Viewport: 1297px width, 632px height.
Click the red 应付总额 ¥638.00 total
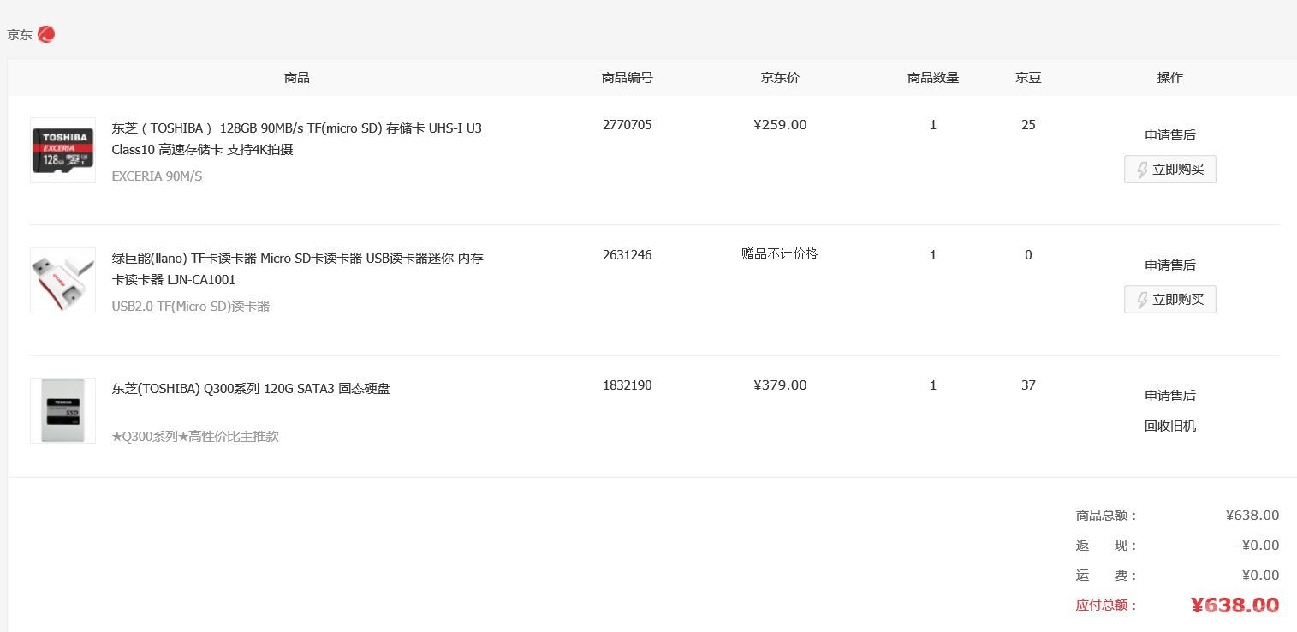tap(1235, 605)
